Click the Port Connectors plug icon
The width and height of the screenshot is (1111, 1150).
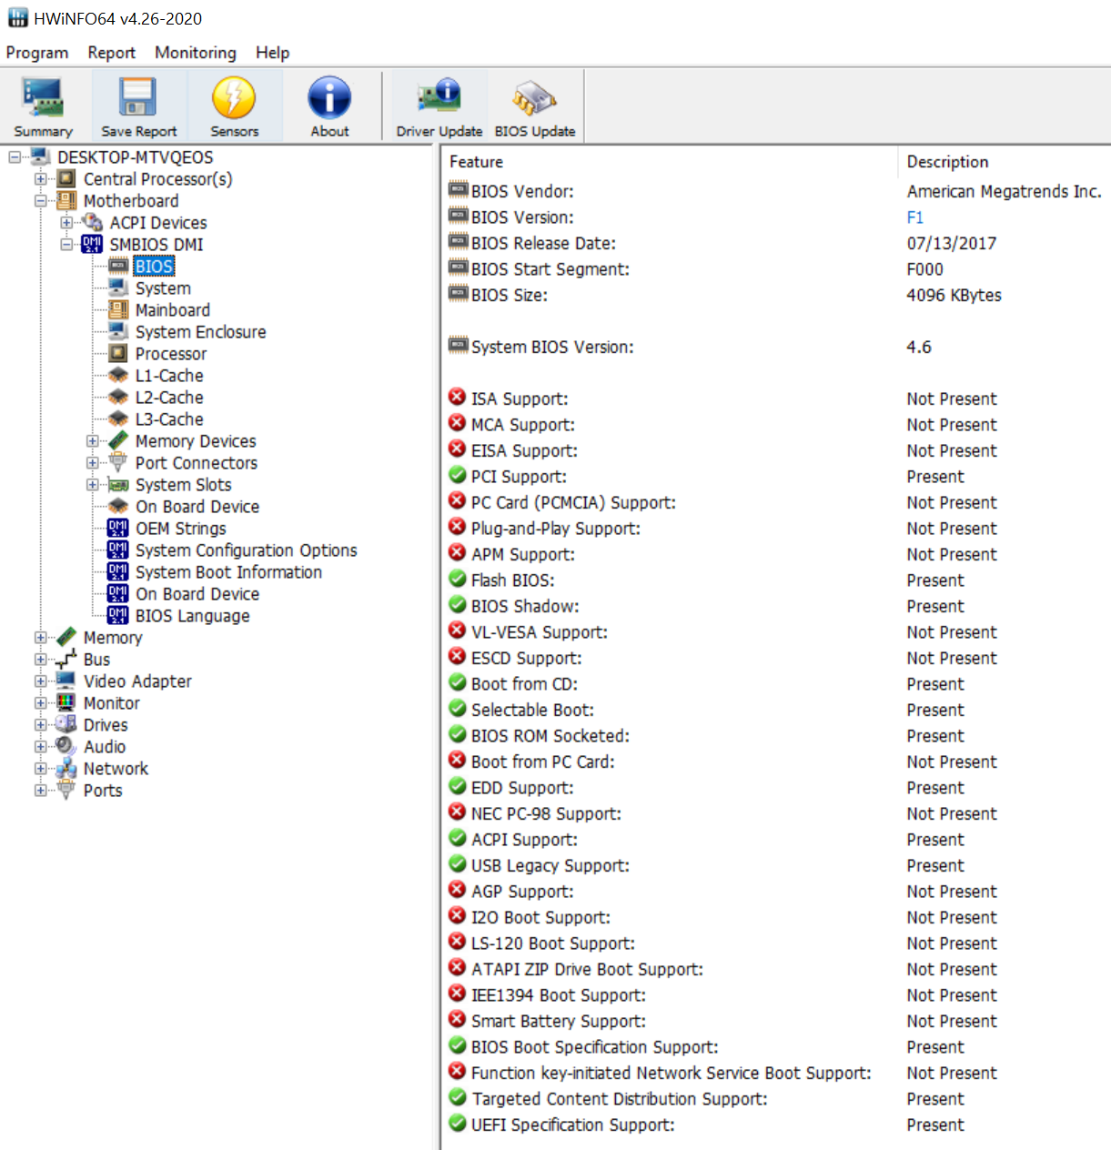pyautogui.click(x=118, y=463)
